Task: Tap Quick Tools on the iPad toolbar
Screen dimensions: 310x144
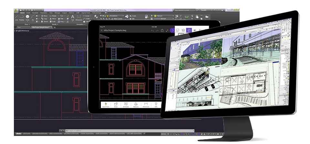Action: tap(106, 105)
